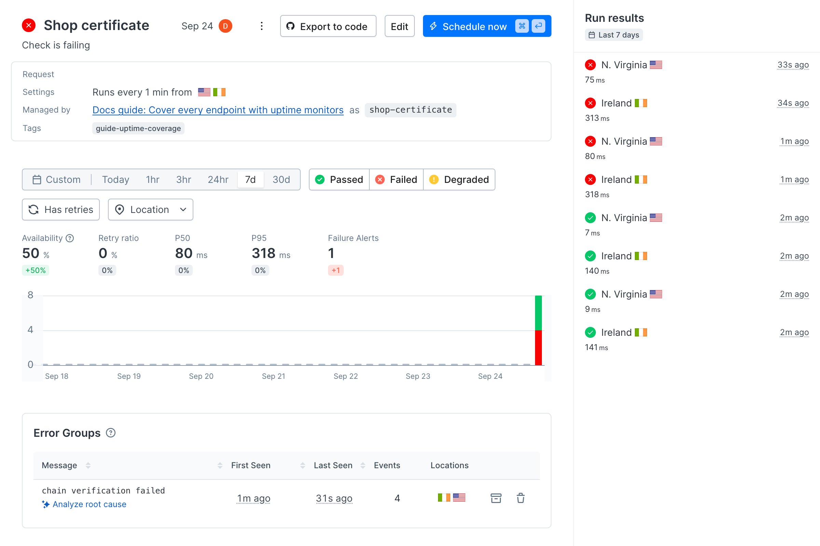Click the red failing status icon beside Shop certificate
820x546 pixels.
tap(29, 25)
